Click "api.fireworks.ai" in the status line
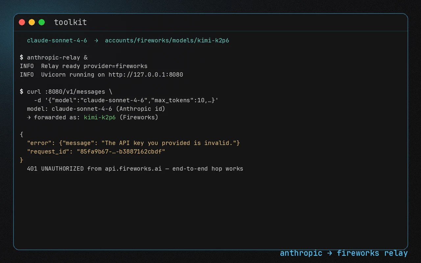421x263 pixels. [133, 169]
